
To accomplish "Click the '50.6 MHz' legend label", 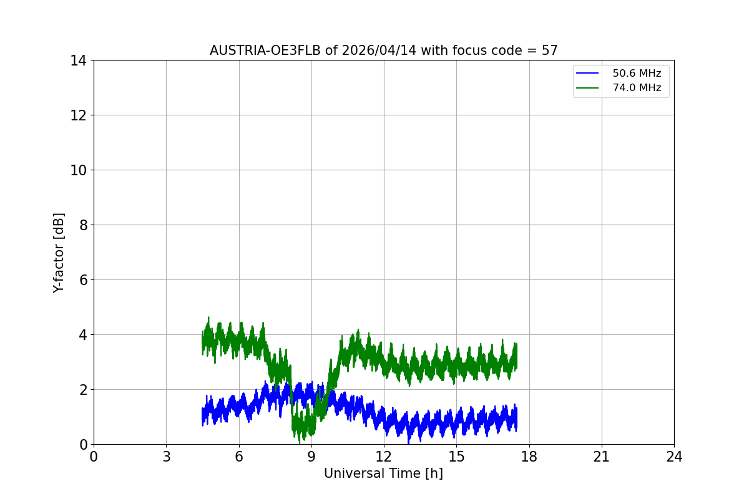I will [x=637, y=74].
